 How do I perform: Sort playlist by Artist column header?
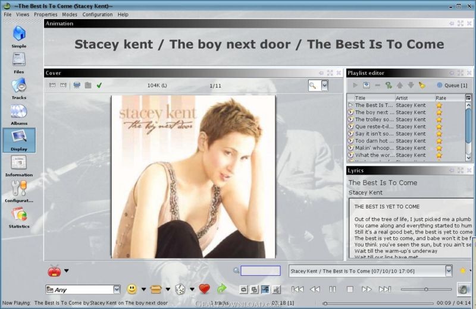414,98
